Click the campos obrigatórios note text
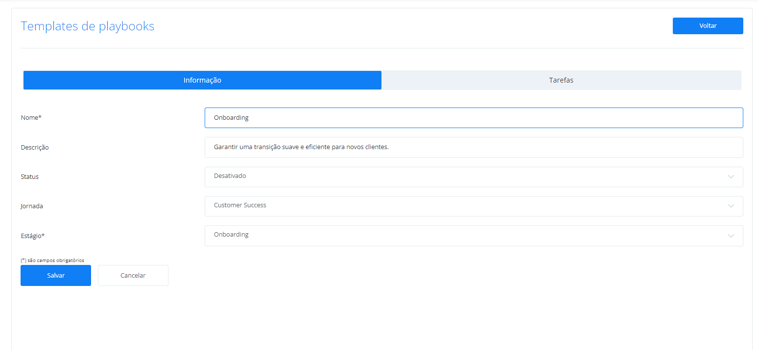The image size is (758, 350). 52,261
